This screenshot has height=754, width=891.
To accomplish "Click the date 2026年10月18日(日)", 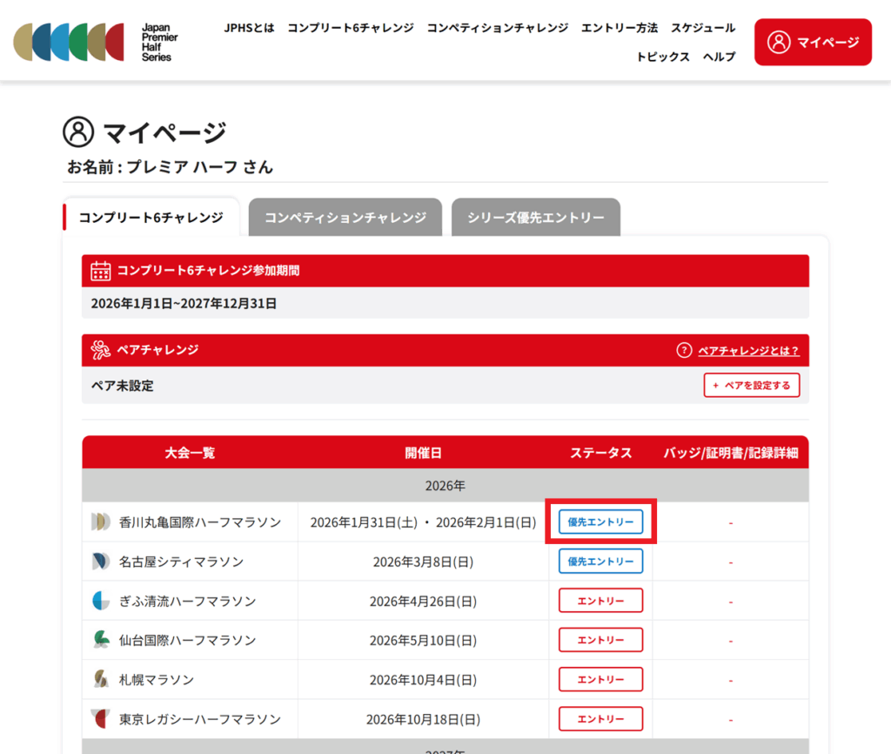I will [x=424, y=719].
